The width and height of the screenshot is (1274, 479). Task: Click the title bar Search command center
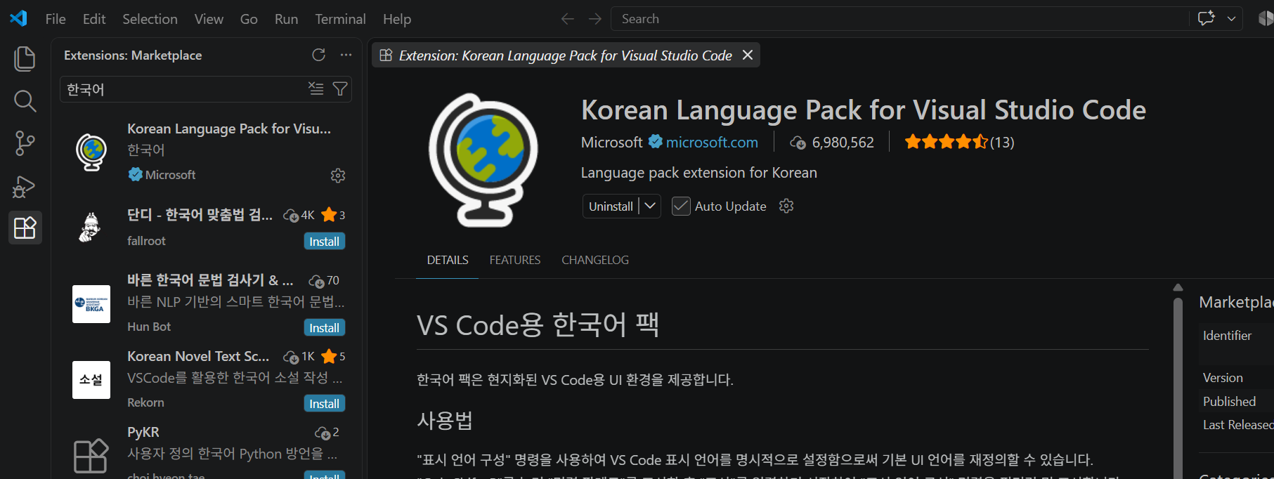(899, 19)
